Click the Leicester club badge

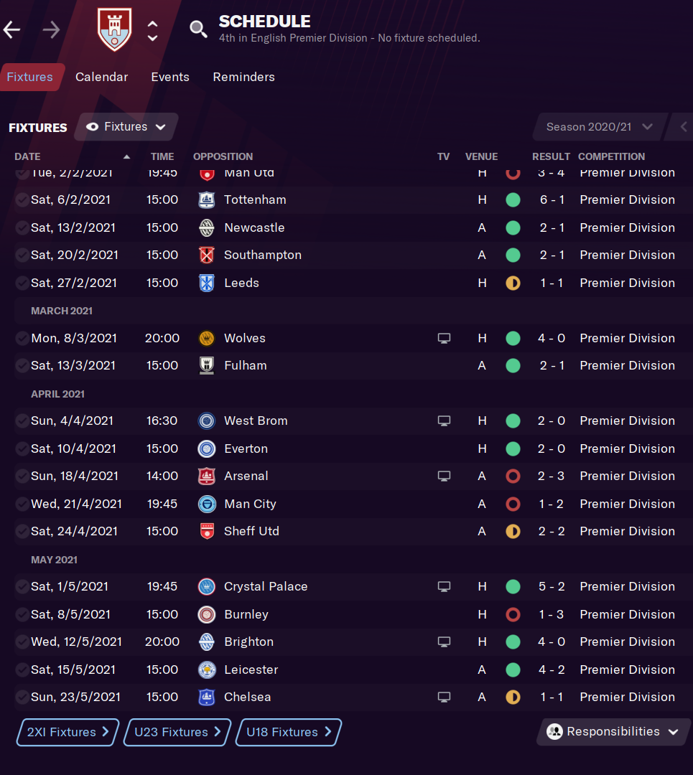pos(207,670)
